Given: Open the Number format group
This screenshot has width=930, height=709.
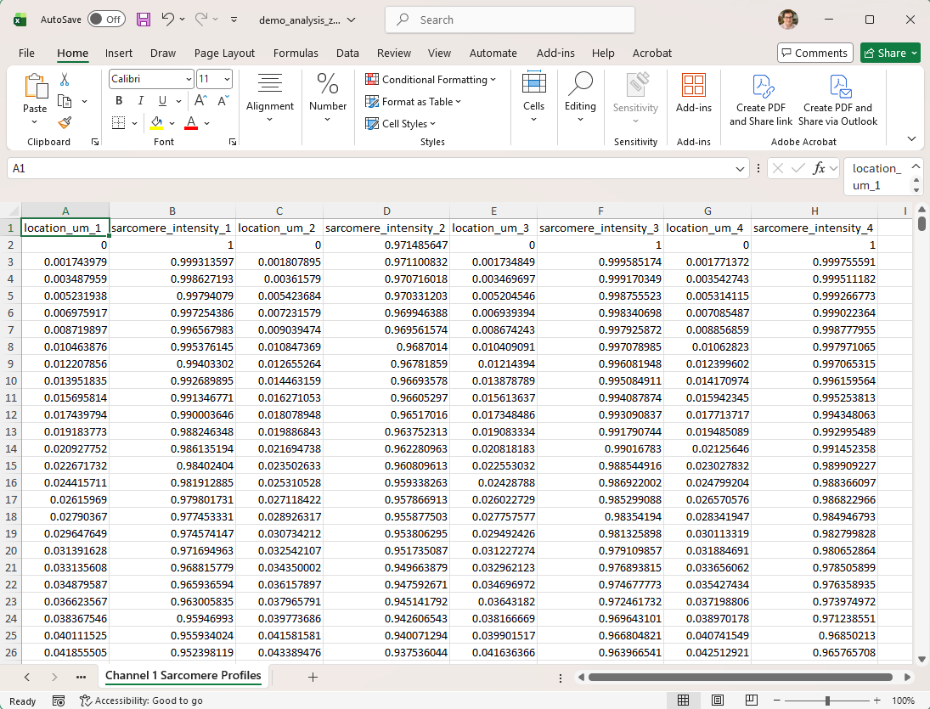Looking at the screenshot, I should [x=327, y=98].
